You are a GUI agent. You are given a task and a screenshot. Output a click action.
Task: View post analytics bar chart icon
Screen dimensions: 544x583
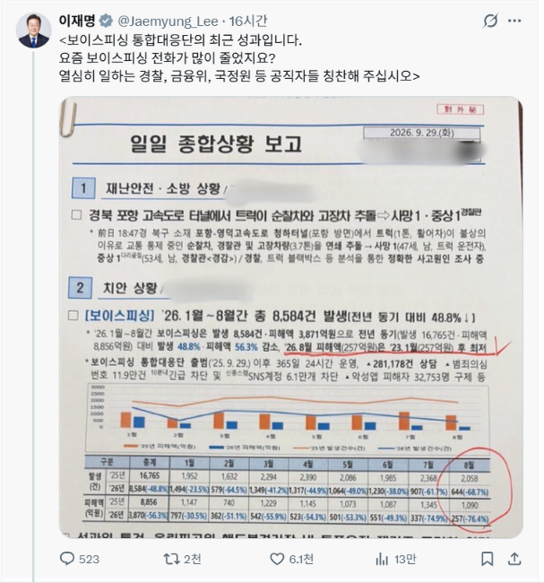point(382,559)
